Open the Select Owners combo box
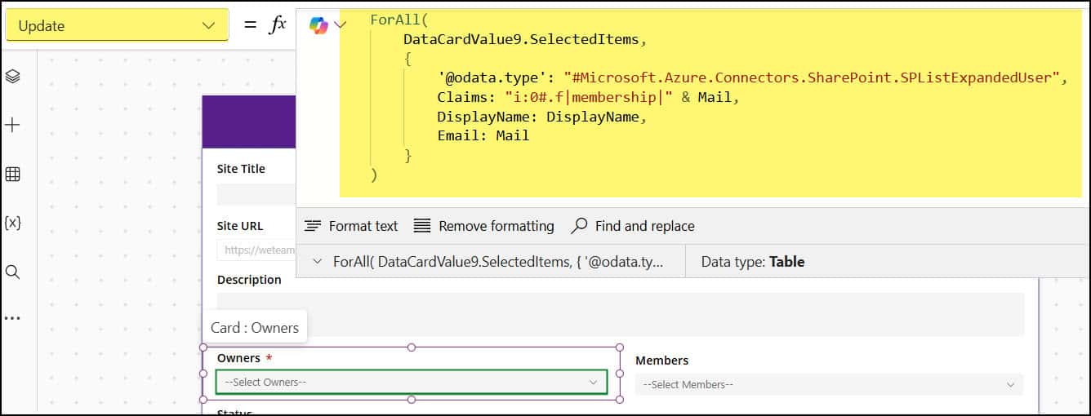 click(412, 382)
